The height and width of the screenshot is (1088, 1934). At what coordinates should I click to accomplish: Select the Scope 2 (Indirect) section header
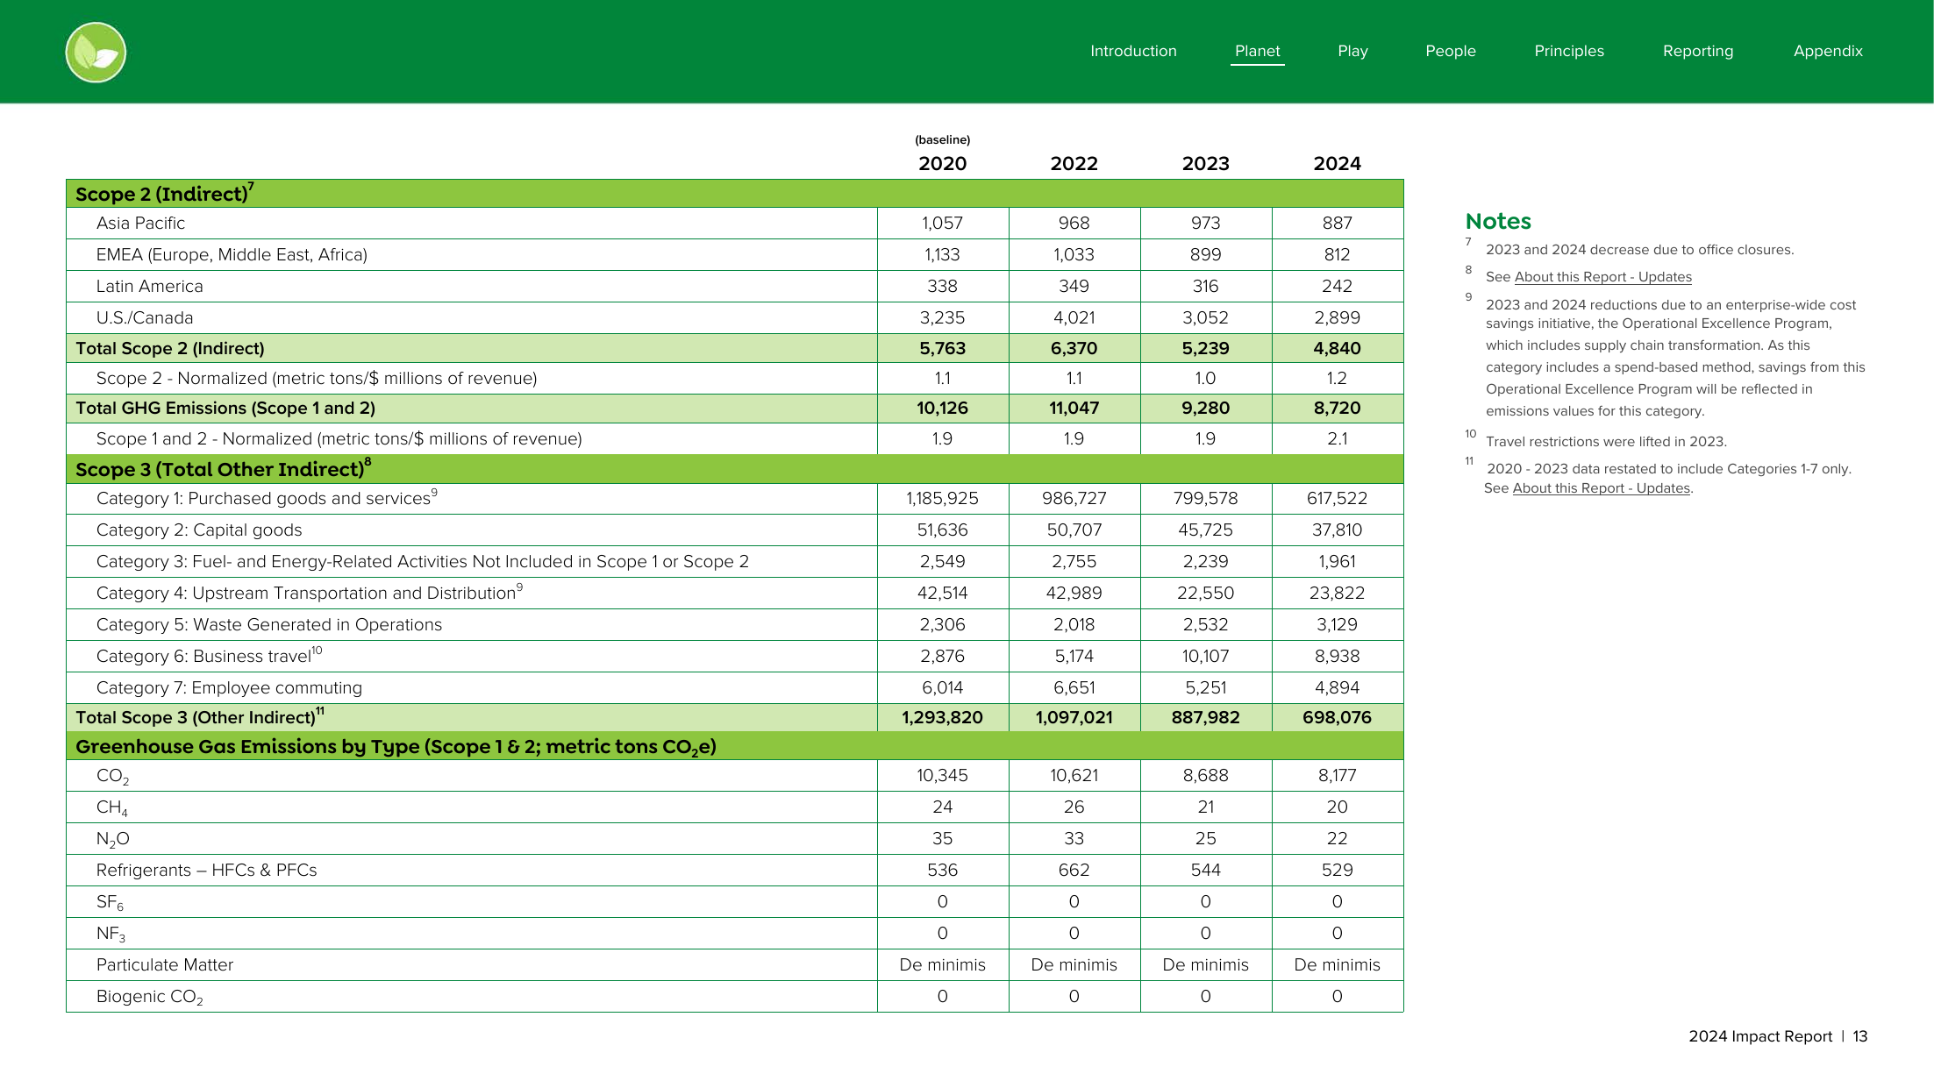tap(734, 193)
